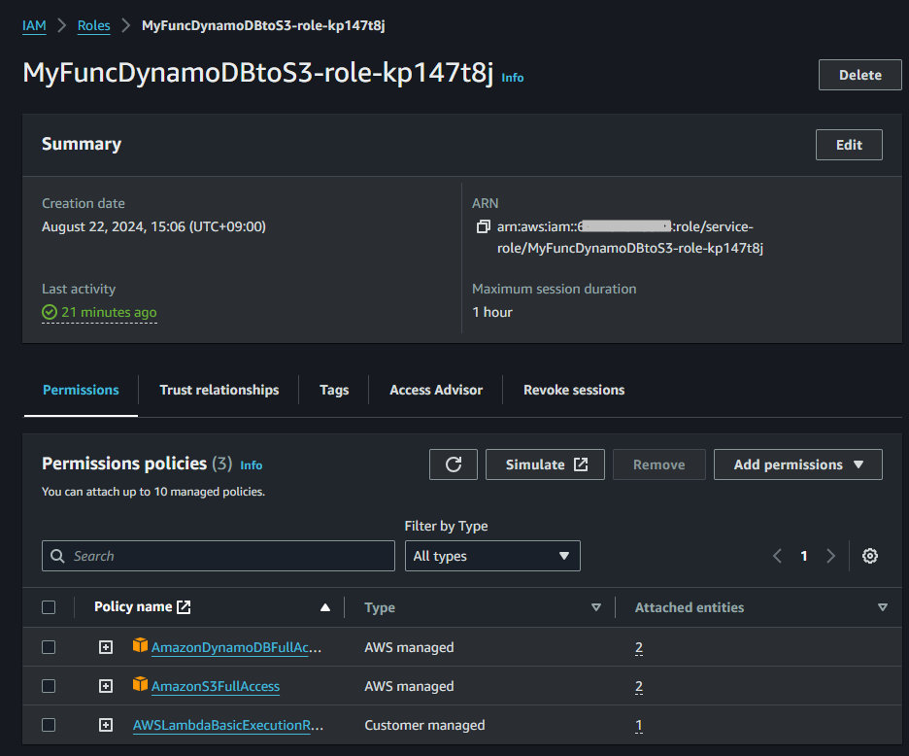
Task: Go to Roles in the breadcrumb
Action: tap(94, 25)
